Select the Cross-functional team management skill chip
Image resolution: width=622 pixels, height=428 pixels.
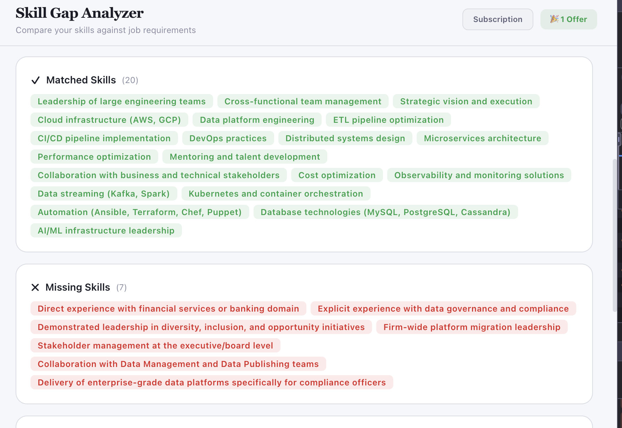pos(302,101)
